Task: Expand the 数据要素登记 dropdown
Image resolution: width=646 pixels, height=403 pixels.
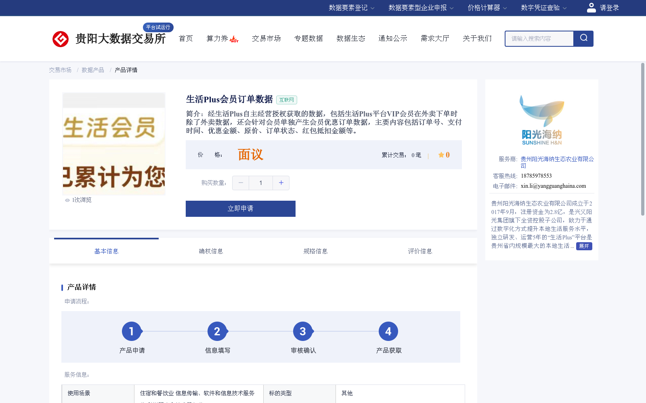Action: [351, 8]
